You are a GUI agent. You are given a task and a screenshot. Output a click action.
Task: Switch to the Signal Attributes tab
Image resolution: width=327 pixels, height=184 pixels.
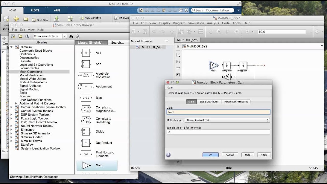tap(209, 102)
